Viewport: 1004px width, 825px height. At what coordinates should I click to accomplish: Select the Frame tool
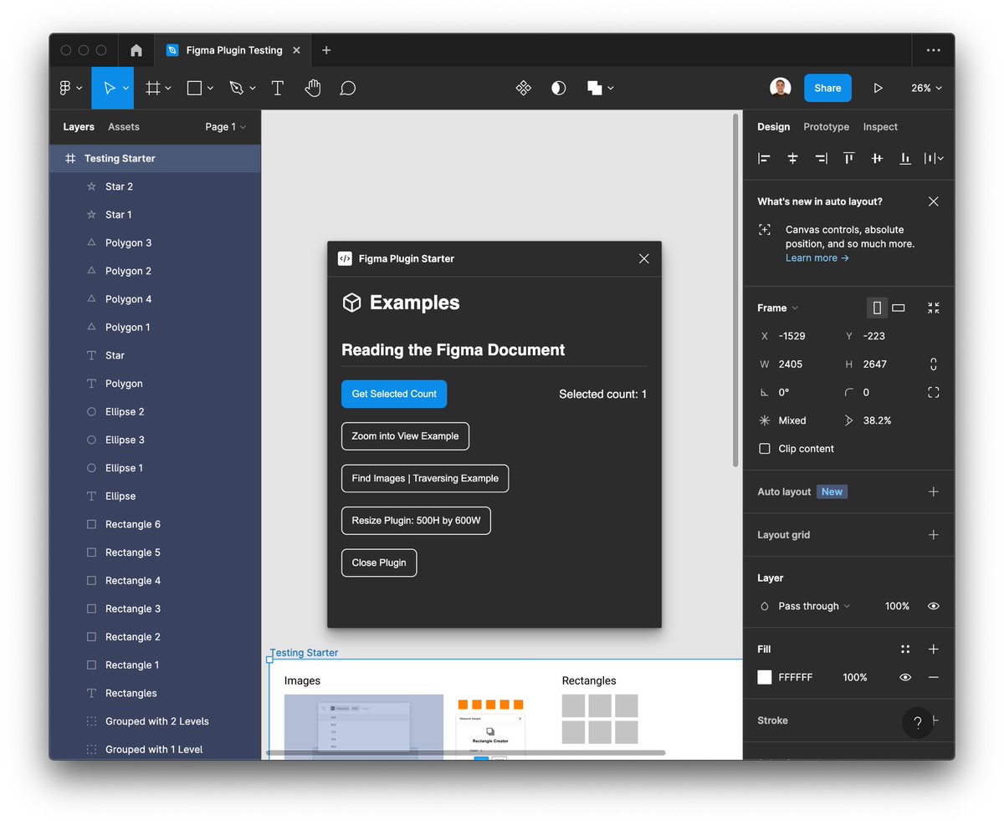tap(153, 88)
